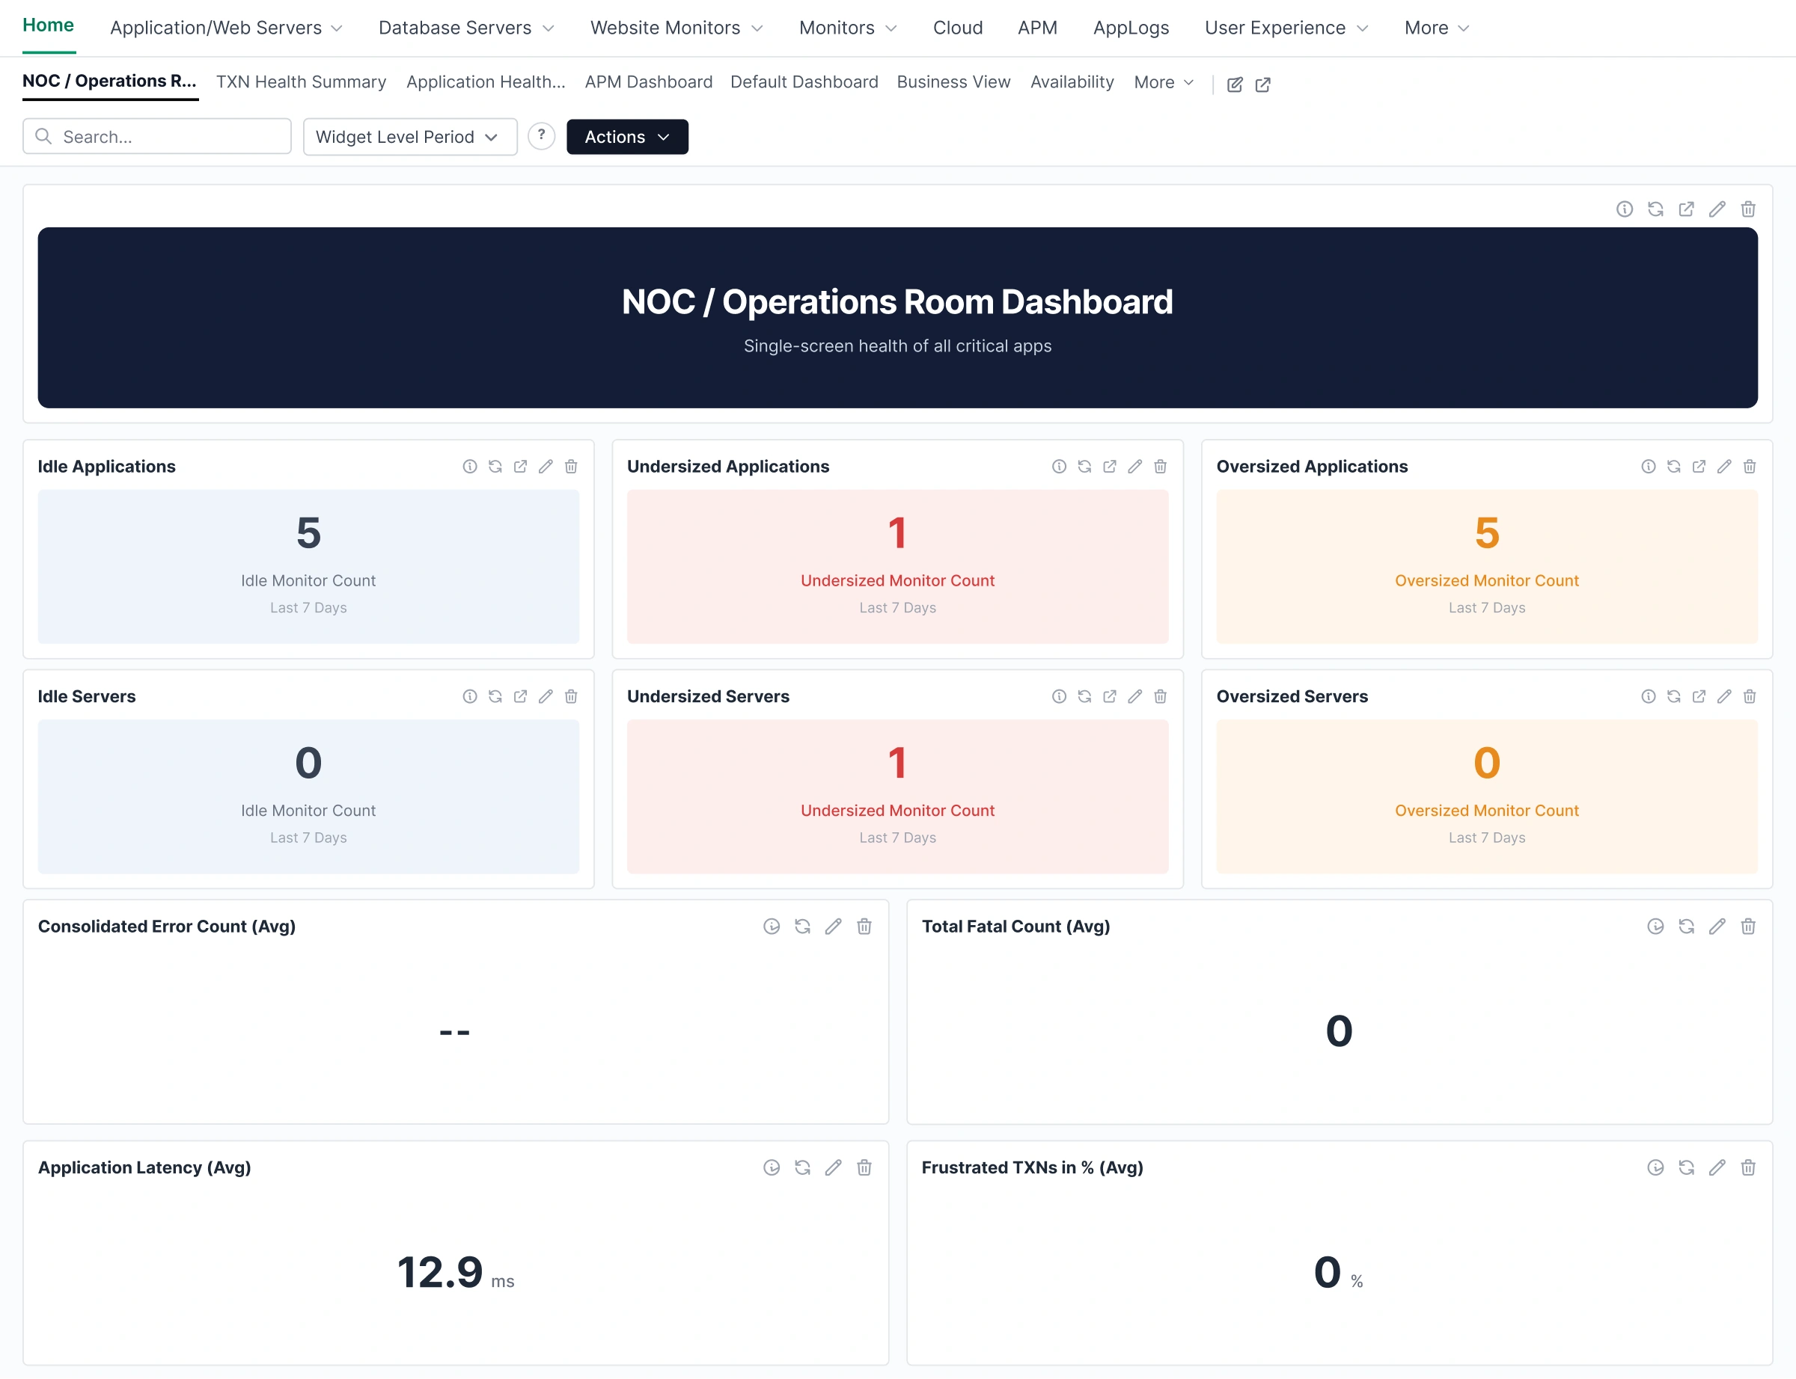Edit the Undersized Applications widget
This screenshot has height=1379, width=1796.
point(1135,466)
